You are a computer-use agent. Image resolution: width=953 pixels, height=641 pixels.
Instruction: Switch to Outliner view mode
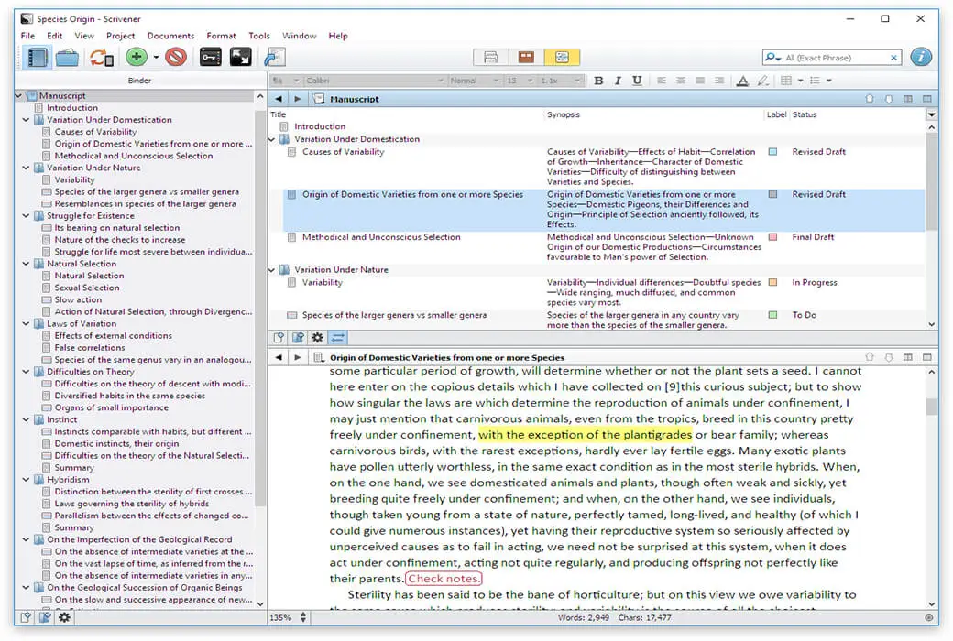coord(562,57)
